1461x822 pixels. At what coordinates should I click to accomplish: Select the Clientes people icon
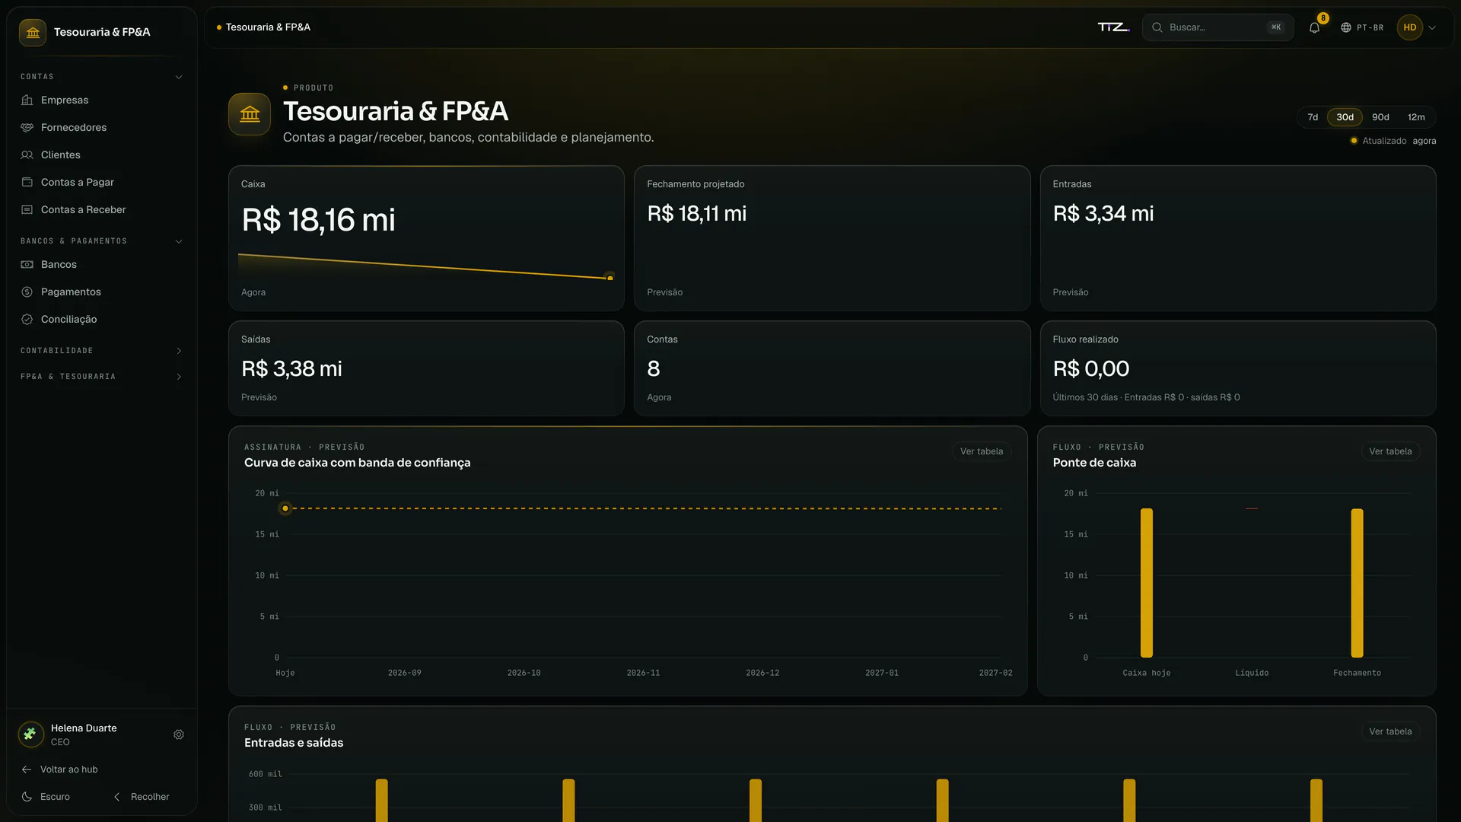pos(27,155)
